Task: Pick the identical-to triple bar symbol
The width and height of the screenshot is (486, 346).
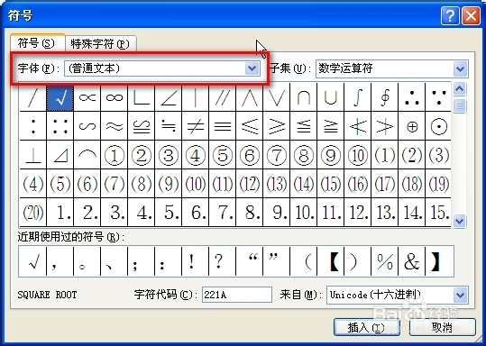Action: click(222, 126)
